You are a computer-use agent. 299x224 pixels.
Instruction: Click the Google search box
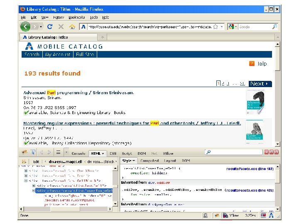click(255, 27)
